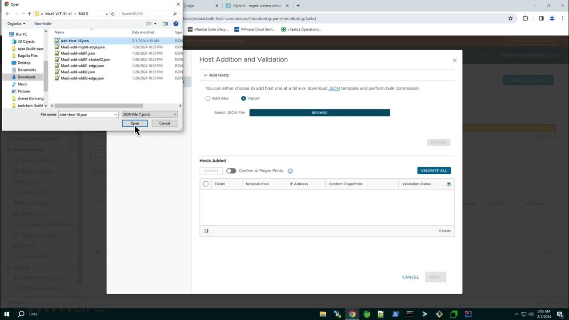569x320 pixels.
Task: Bookmark this page with the star icon
Action: pos(510,18)
